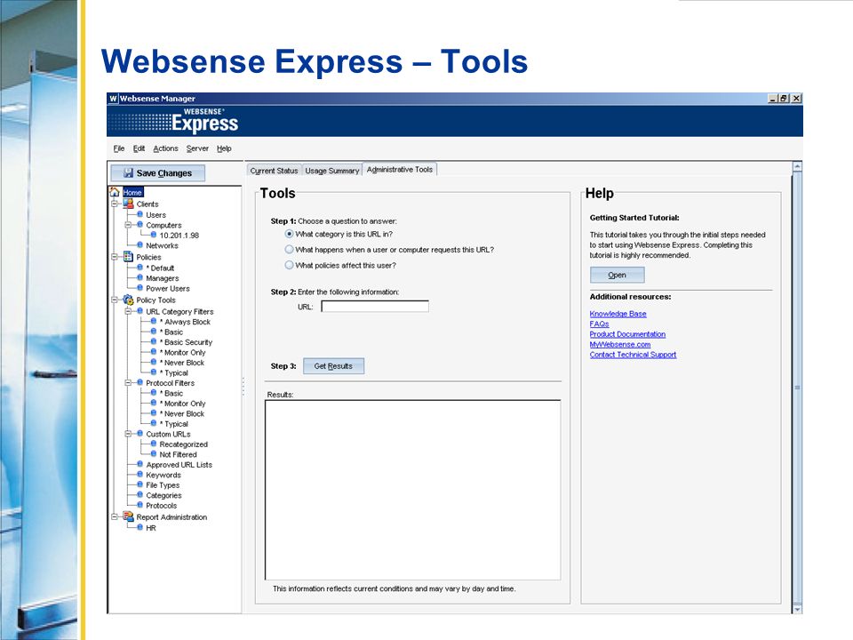The width and height of the screenshot is (853, 640).
Task: Click the Policies grid icon
Action: tap(128, 256)
